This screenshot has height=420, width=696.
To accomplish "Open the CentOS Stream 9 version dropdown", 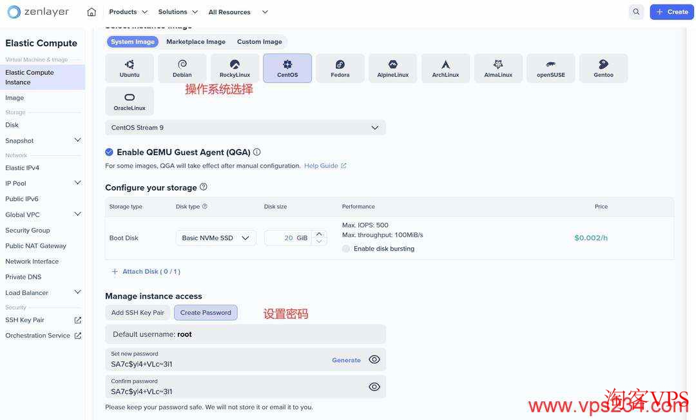I will (x=245, y=127).
